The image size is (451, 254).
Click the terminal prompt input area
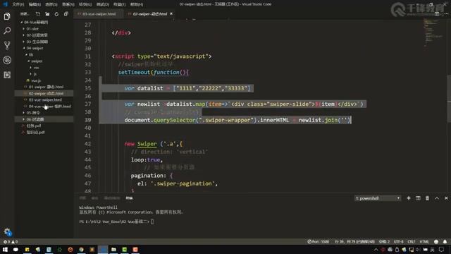pyautogui.click(x=152, y=222)
